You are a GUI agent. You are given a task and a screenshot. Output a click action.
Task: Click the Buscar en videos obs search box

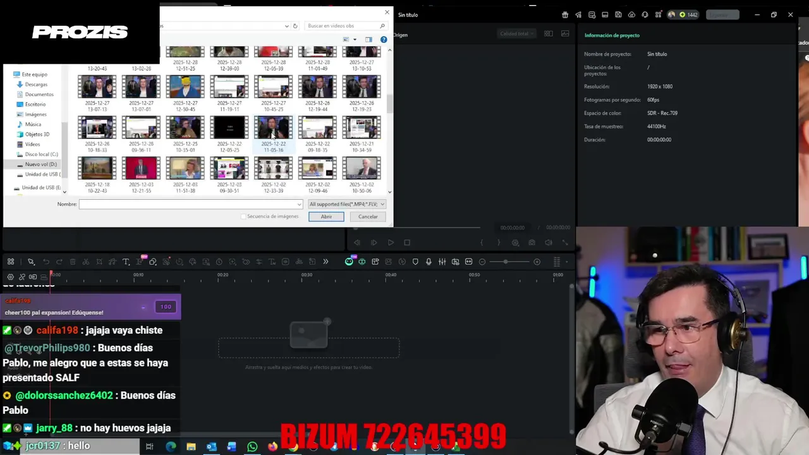[345, 26]
